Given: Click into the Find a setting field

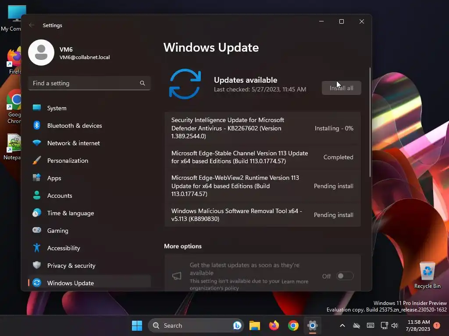Looking at the screenshot, I should pos(89,83).
